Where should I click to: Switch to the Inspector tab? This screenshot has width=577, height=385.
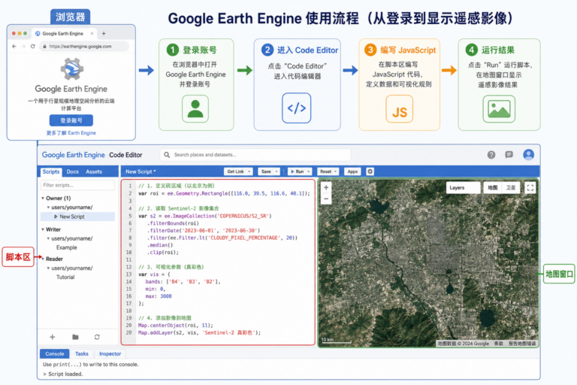(x=110, y=353)
